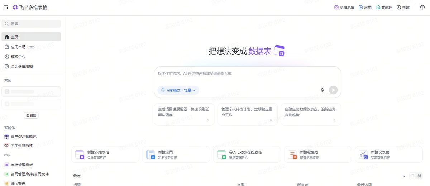The width and height of the screenshot is (430, 186).
Task: Click 新建收集表 card
Action: click(x=318, y=155)
